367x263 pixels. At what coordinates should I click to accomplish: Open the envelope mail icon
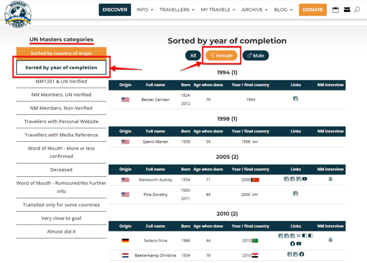(x=347, y=10)
